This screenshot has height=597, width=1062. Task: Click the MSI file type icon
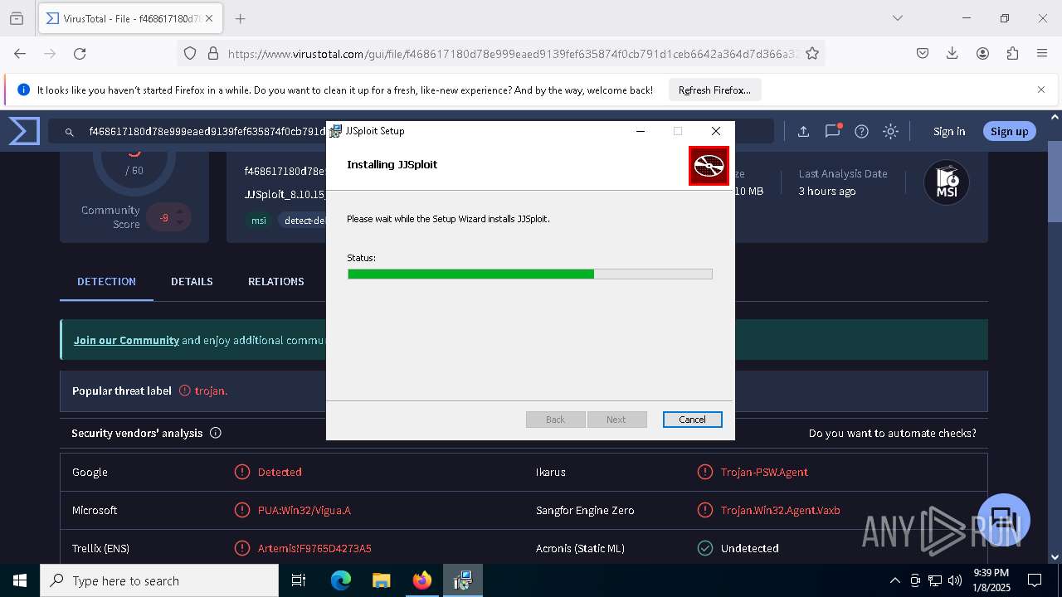tap(947, 182)
